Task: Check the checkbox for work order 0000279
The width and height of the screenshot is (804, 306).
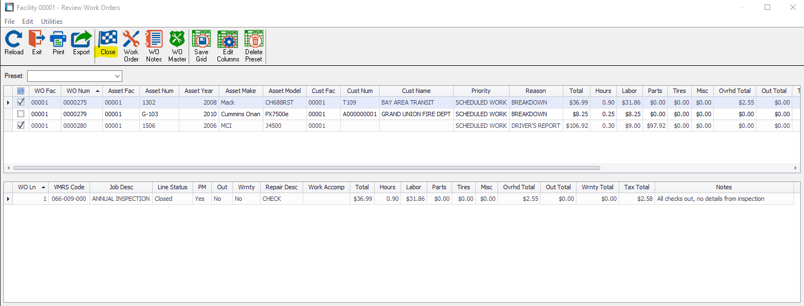Action: pyautogui.click(x=21, y=114)
